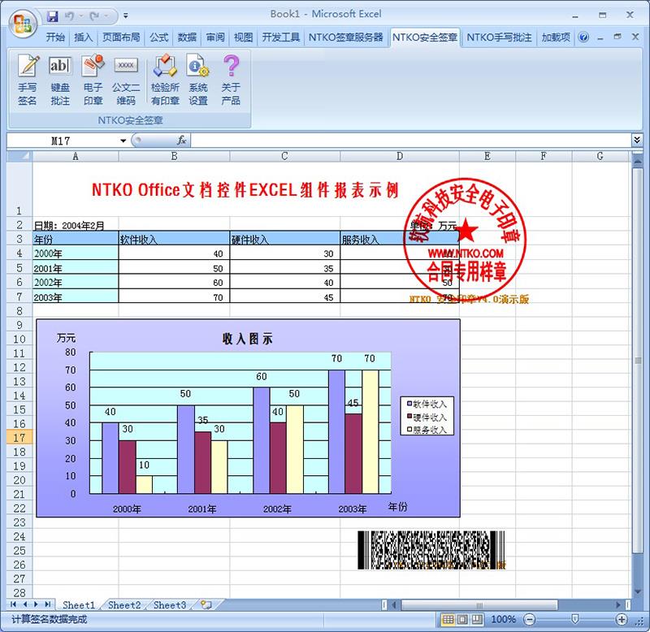The width and height of the screenshot is (650, 632).
Task: Click the insert function fx button
Action: 181,141
